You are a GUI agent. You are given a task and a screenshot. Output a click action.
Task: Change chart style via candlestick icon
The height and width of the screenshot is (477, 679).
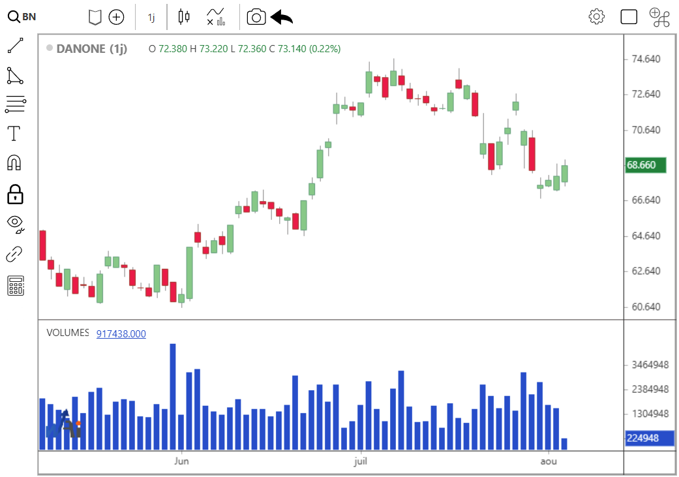coord(184,17)
